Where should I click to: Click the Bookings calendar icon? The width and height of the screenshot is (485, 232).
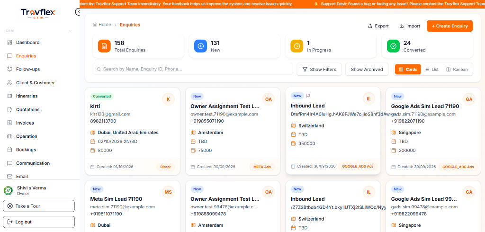click(x=9, y=150)
